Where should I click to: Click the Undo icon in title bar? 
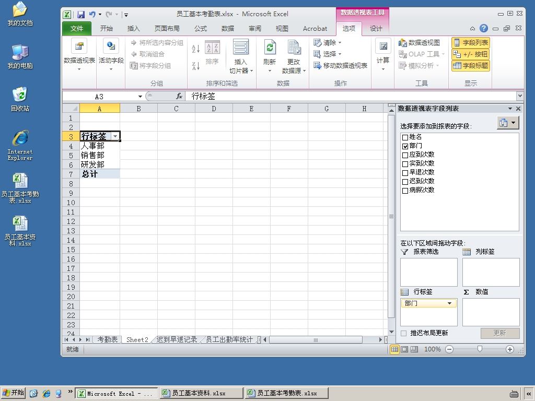tap(92, 14)
